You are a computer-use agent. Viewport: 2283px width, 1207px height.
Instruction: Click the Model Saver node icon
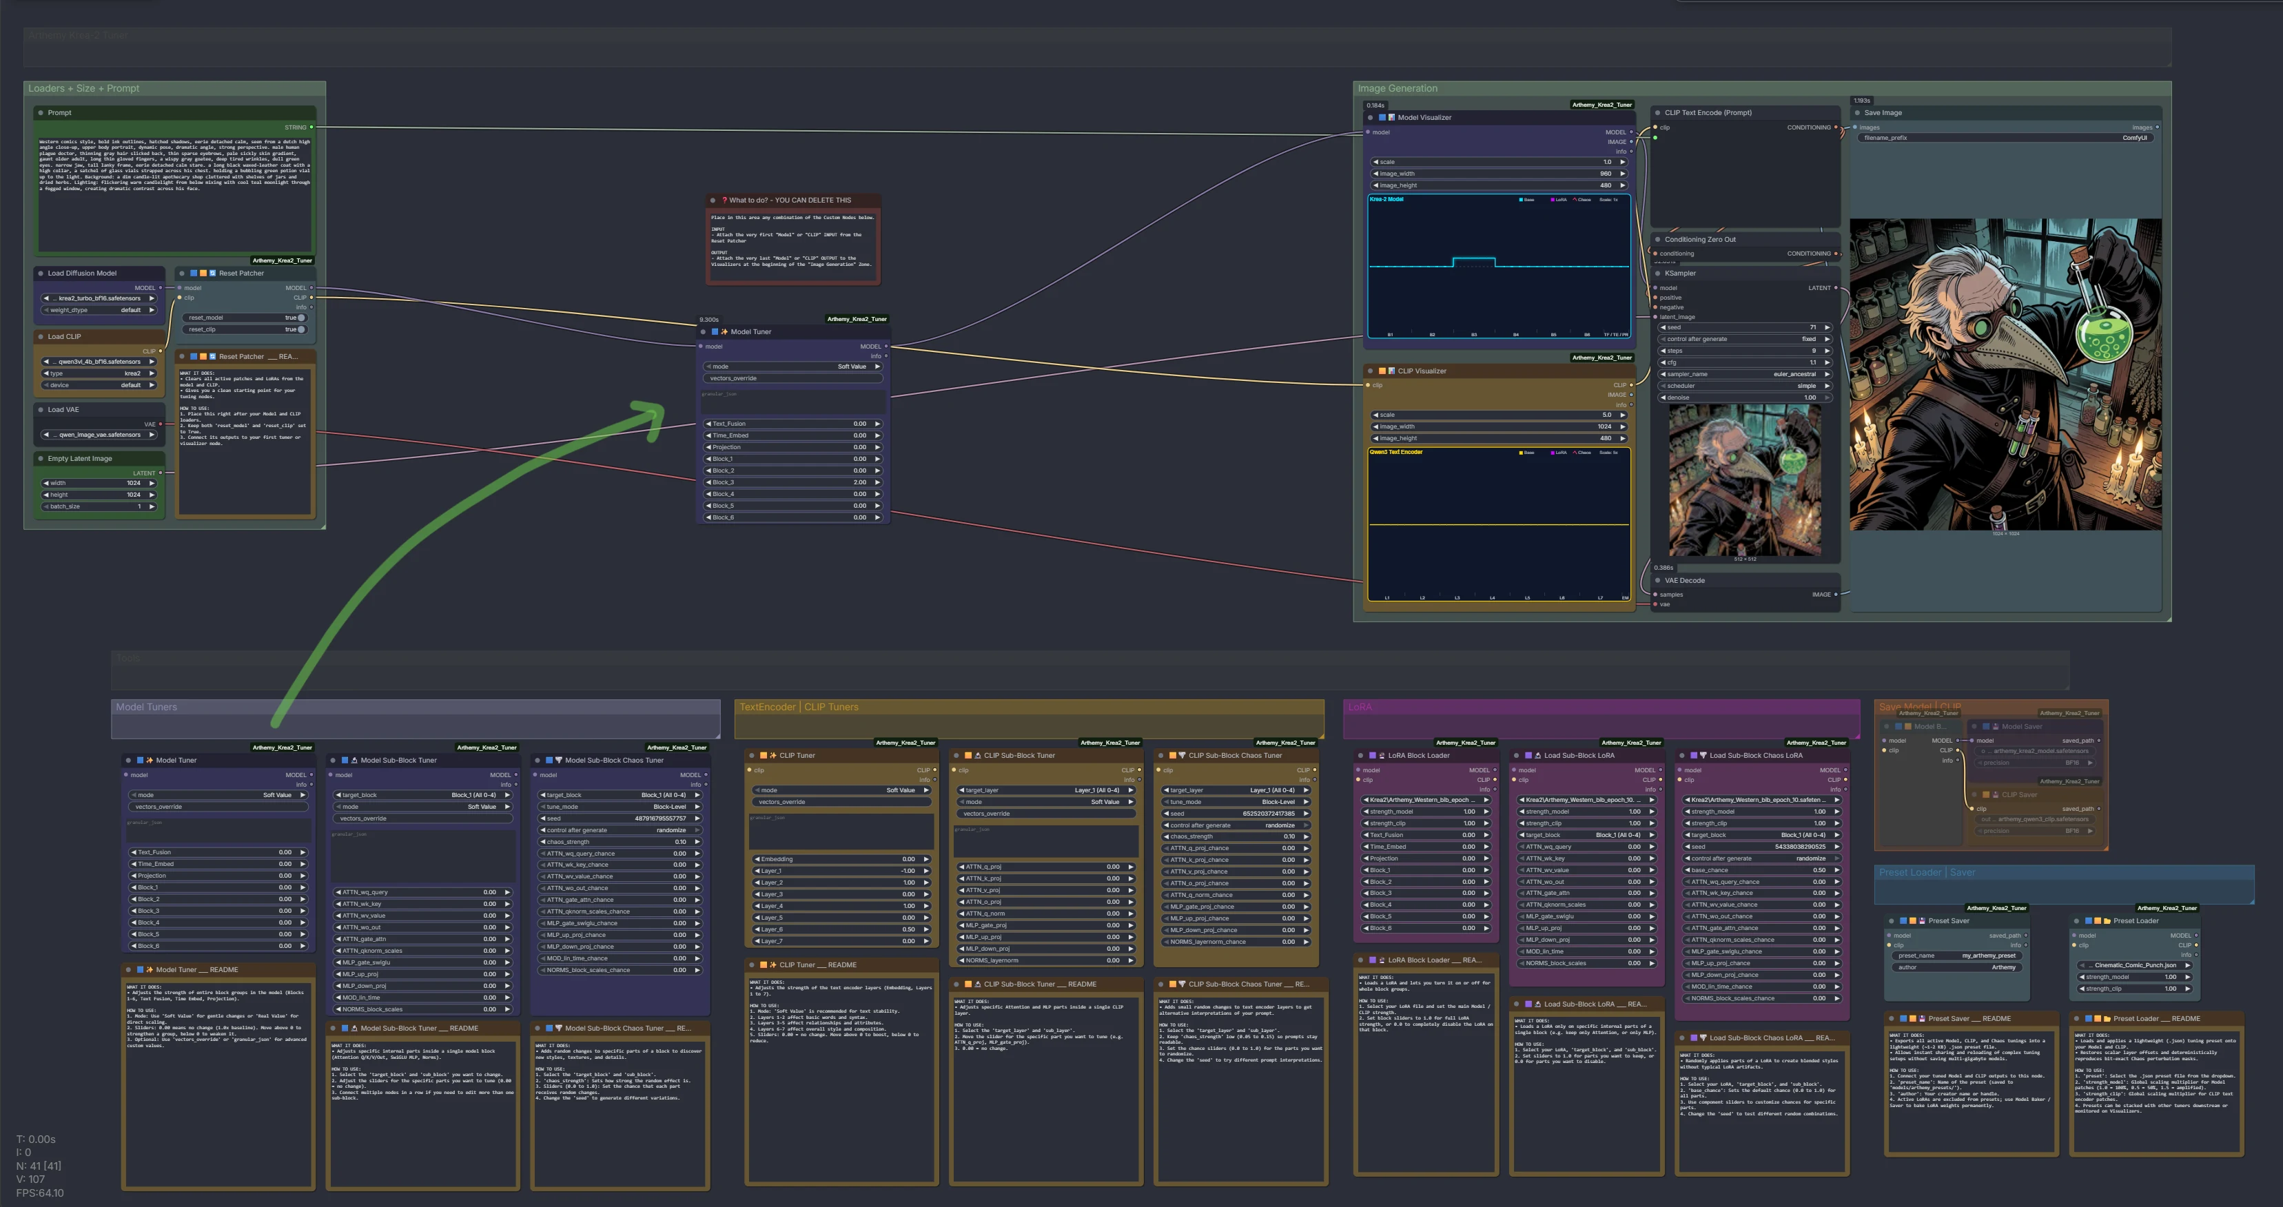point(1996,727)
